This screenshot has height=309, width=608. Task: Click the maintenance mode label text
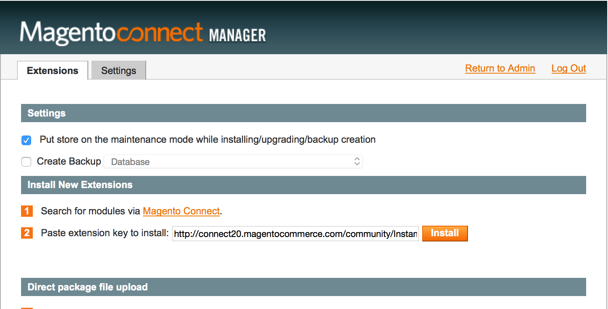point(208,140)
